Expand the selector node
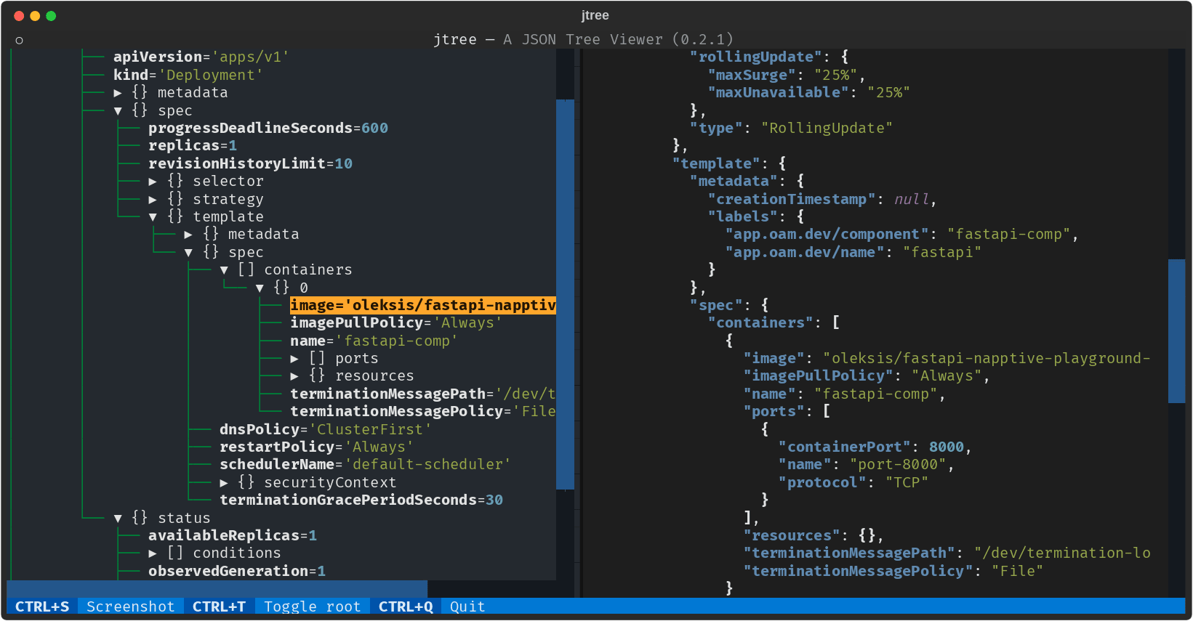This screenshot has width=1193, height=621. click(153, 182)
